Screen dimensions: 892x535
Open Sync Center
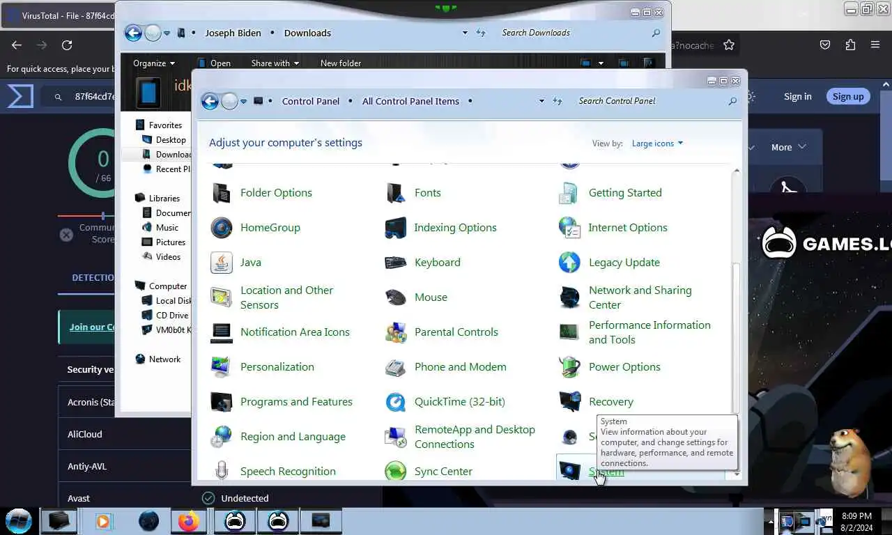(429, 472)
